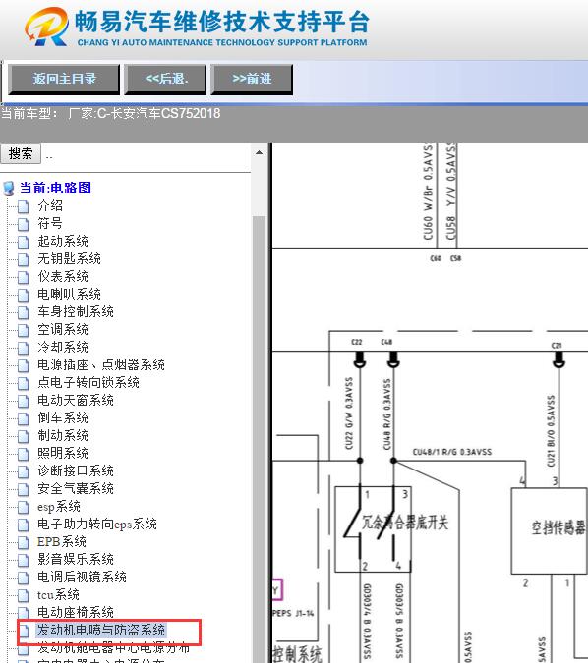The image size is (588, 663).
Task: Click the document icon beside 空调系统
Action: click(24, 331)
